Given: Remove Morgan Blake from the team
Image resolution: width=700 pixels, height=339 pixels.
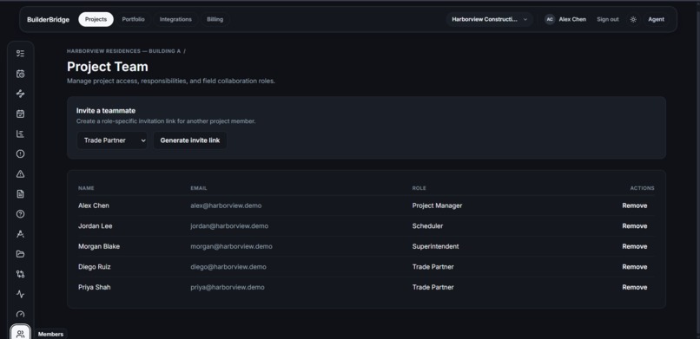Looking at the screenshot, I should point(634,247).
